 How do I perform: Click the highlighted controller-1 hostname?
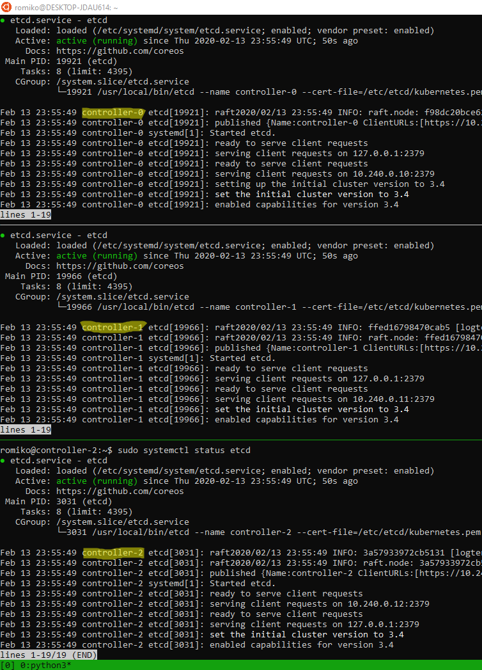[x=113, y=327]
